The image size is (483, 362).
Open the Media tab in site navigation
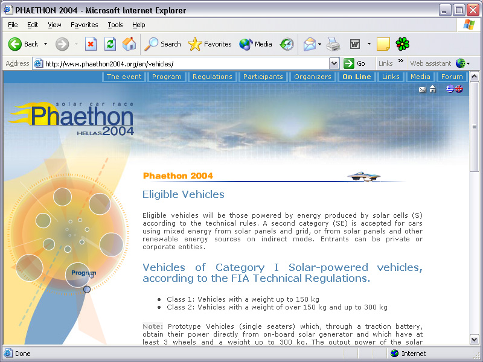[420, 77]
